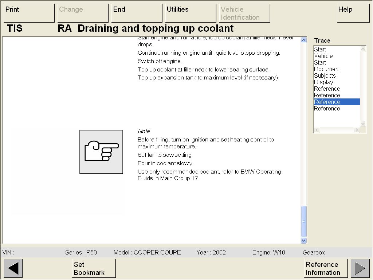The image size is (373, 280).
Task: Select Document in the Trace list
Action: [x=327, y=69]
